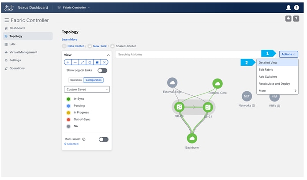Choose Detailed View from Actions menu
Screen dimensions: 307x180
(x=277, y=63)
